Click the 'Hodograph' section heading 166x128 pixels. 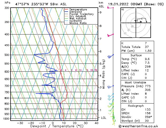[x=136, y=106]
